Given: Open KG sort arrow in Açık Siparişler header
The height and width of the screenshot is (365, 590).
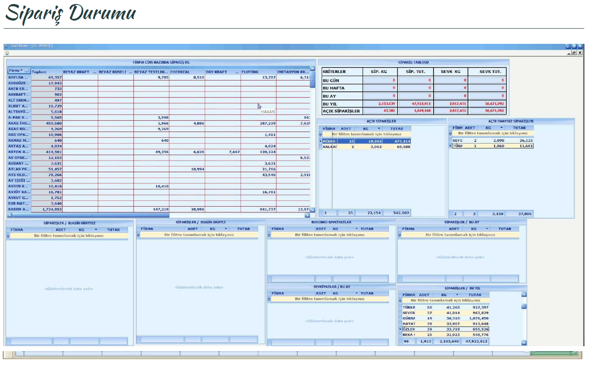Looking at the screenshot, I should (375, 128).
